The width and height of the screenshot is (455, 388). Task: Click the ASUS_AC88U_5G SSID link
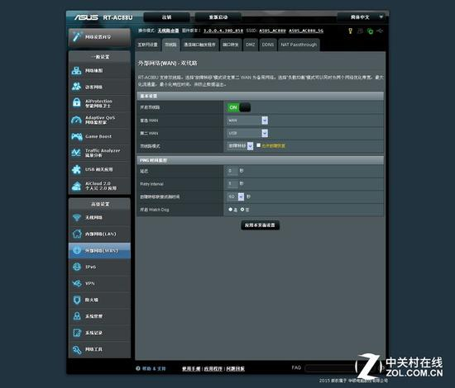click(x=306, y=31)
